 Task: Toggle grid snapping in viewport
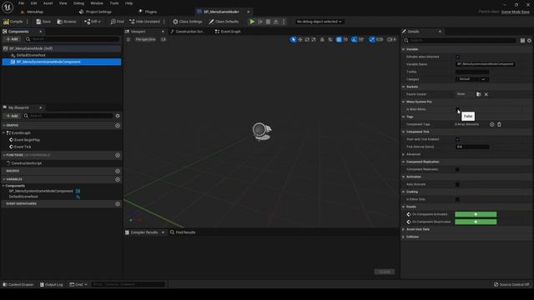pos(339,39)
